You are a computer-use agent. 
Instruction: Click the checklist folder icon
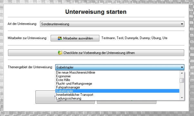pos(60,53)
